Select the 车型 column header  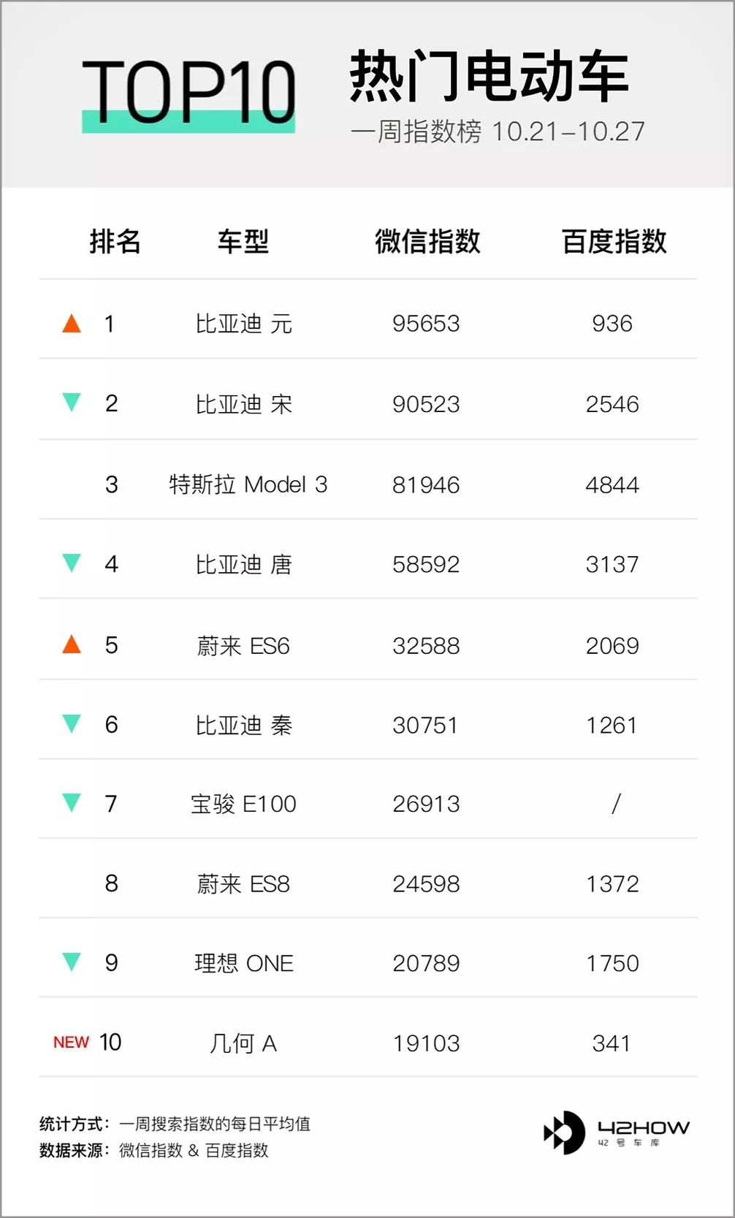tap(243, 241)
